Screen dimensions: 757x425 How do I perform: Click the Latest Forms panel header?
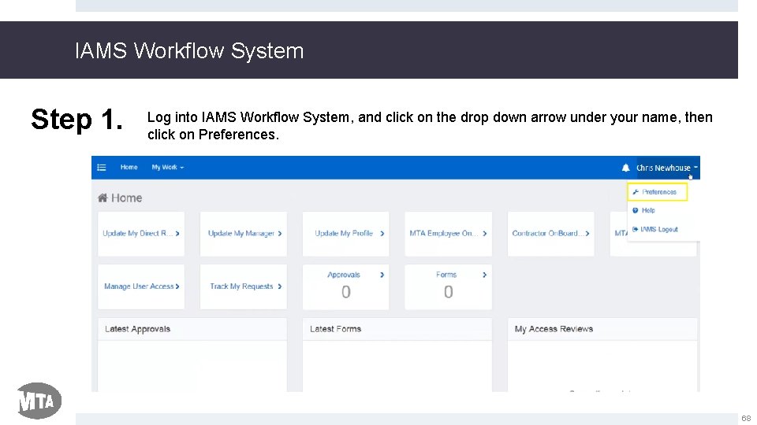pyautogui.click(x=397, y=329)
